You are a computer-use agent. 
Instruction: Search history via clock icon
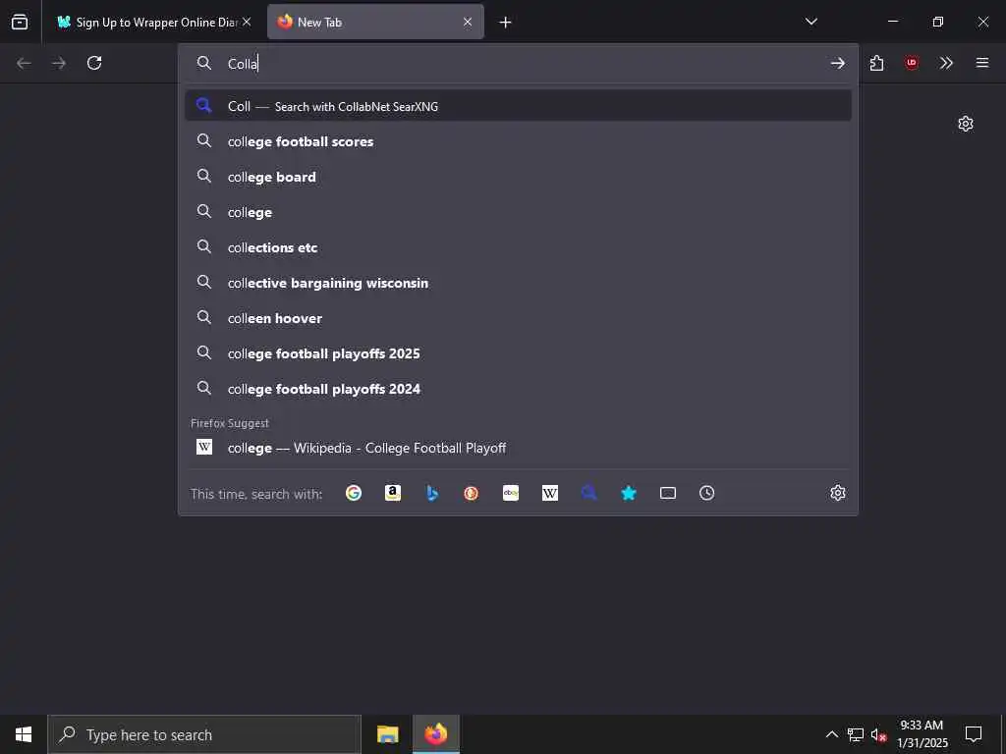pyautogui.click(x=707, y=493)
